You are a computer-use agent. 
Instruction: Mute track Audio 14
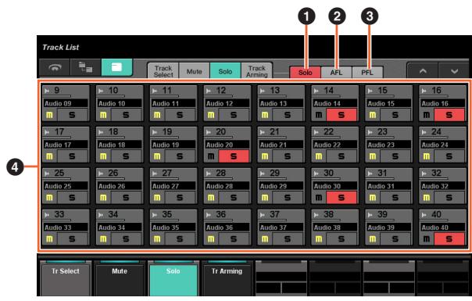319,115
